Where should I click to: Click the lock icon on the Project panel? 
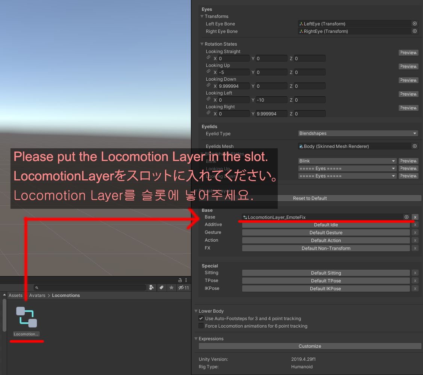(180, 280)
